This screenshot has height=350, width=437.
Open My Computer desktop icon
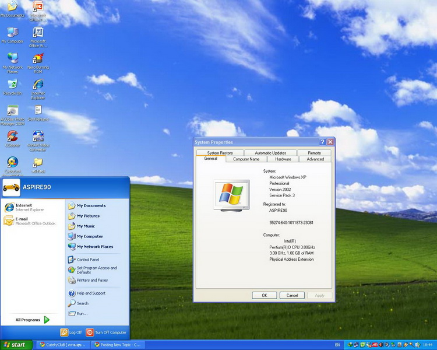[12, 36]
